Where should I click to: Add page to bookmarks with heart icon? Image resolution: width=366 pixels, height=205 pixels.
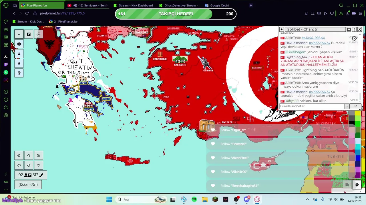(x=332, y=13)
